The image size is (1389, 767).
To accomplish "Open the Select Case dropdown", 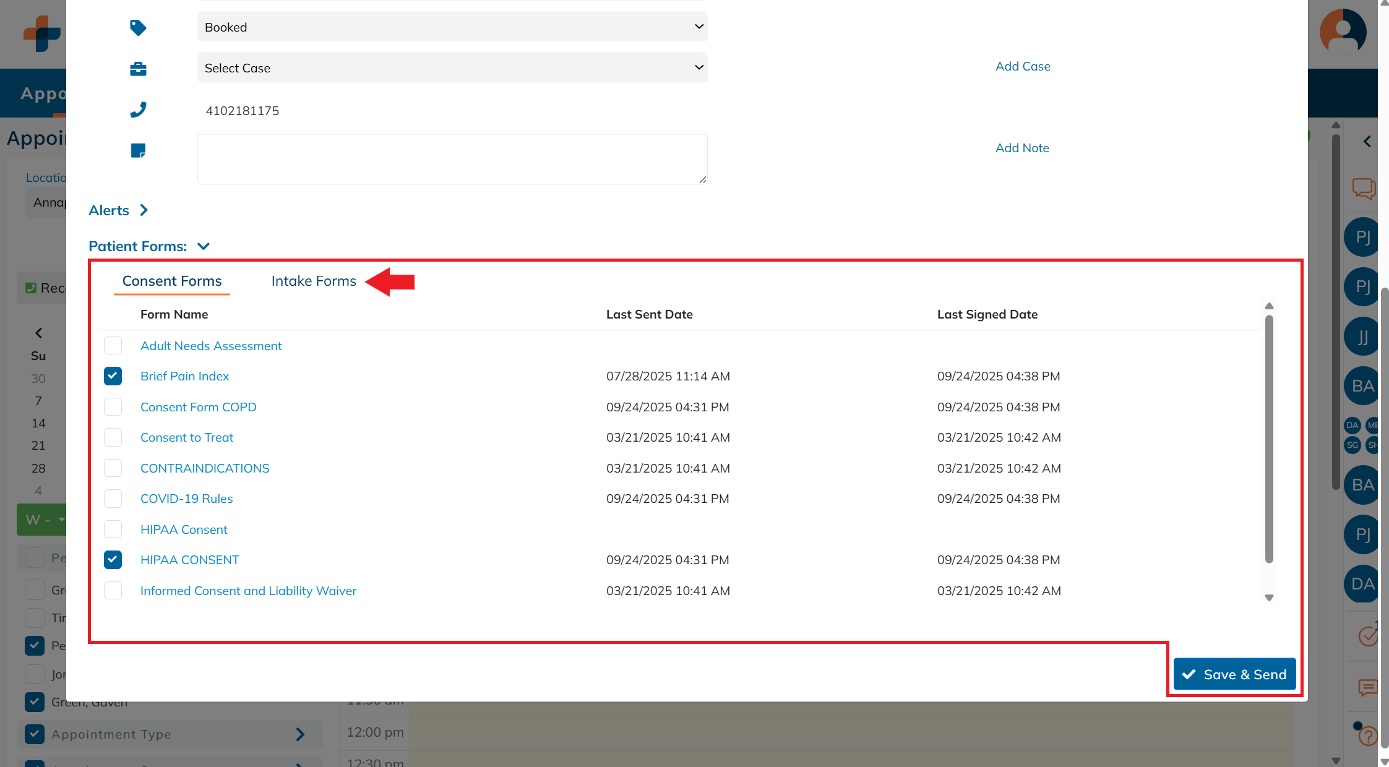I will coord(452,67).
